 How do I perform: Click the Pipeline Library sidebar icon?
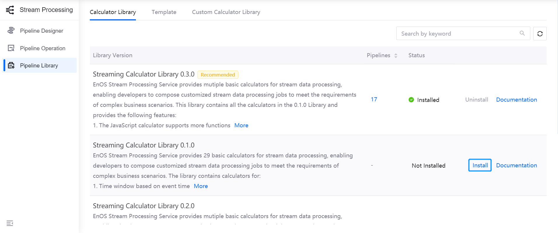[x=11, y=65]
